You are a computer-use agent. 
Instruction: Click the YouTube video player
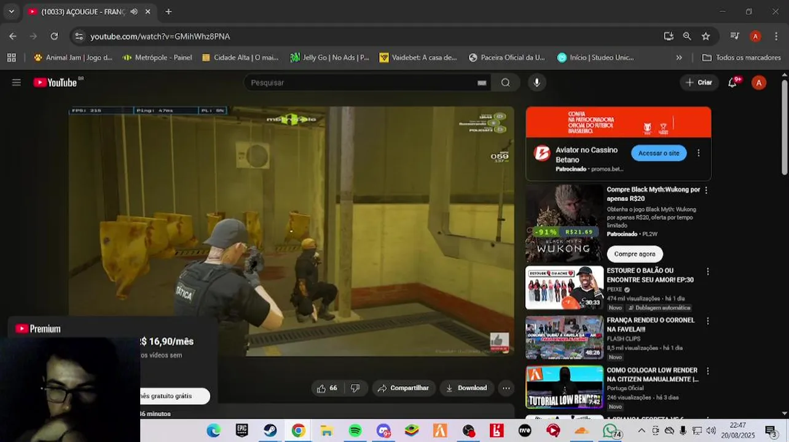291,231
